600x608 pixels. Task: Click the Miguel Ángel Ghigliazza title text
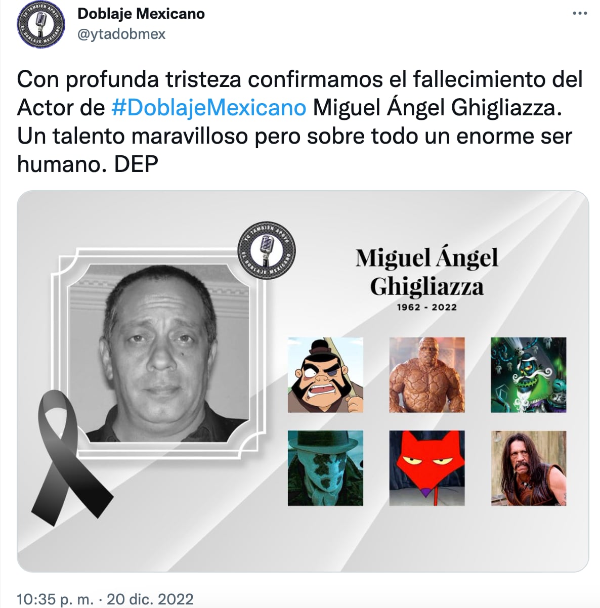pyautogui.click(x=427, y=272)
